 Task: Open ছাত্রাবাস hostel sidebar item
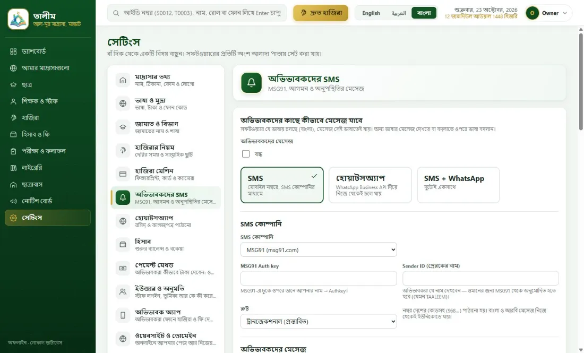(48, 184)
